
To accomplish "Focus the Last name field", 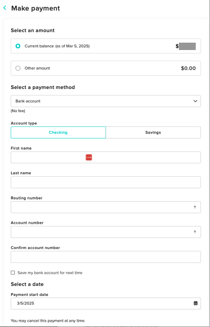I will [106, 182].
